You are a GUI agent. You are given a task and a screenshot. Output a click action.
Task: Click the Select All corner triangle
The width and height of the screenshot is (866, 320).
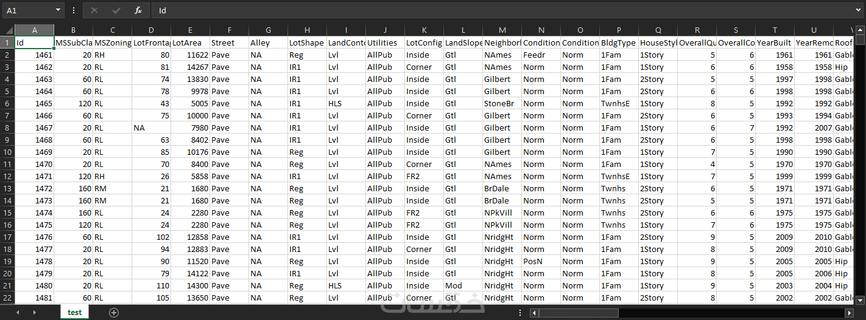7,30
